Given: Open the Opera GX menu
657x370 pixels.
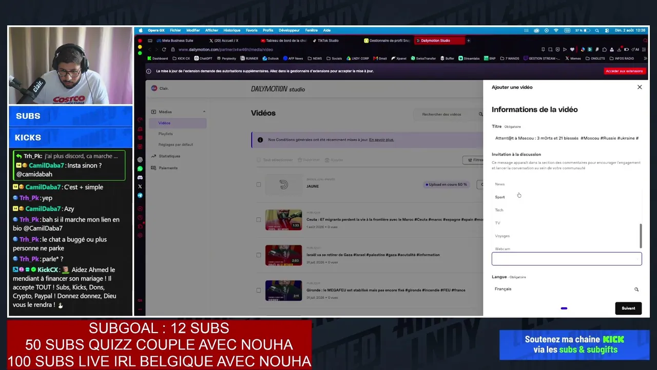Looking at the screenshot, I should click(x=156, y=30).
